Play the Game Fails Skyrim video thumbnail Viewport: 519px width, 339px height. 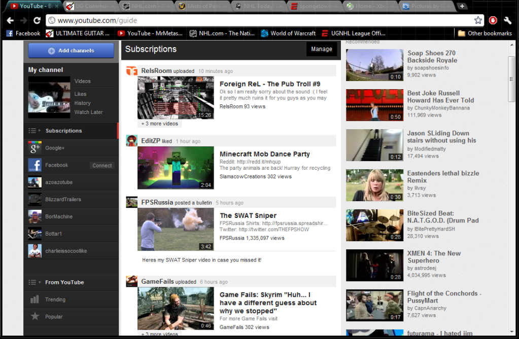[x=176, y=308]
